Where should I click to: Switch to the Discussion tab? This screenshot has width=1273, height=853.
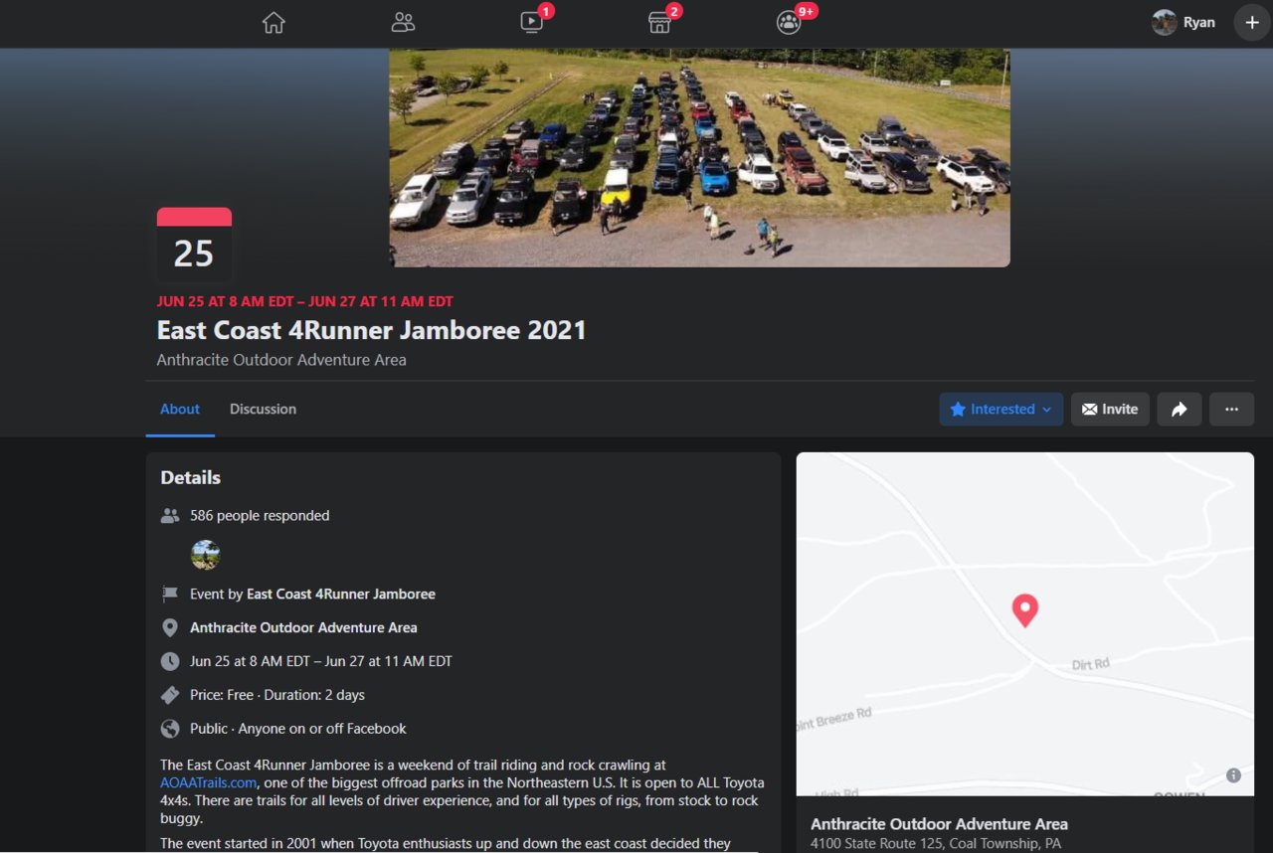coord(263,410)
